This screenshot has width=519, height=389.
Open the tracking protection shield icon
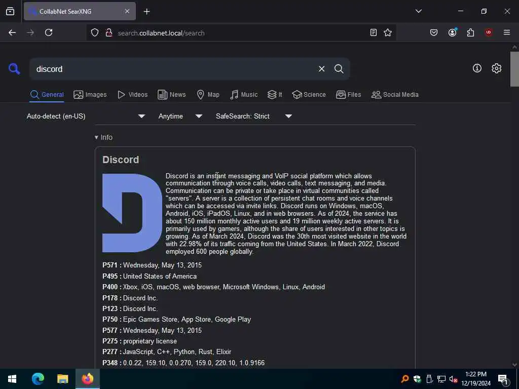coord(95,33)
